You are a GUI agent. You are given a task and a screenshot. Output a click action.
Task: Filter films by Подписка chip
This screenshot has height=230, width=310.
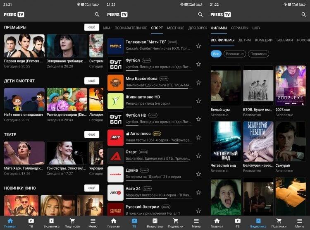(x=258, y=54)
